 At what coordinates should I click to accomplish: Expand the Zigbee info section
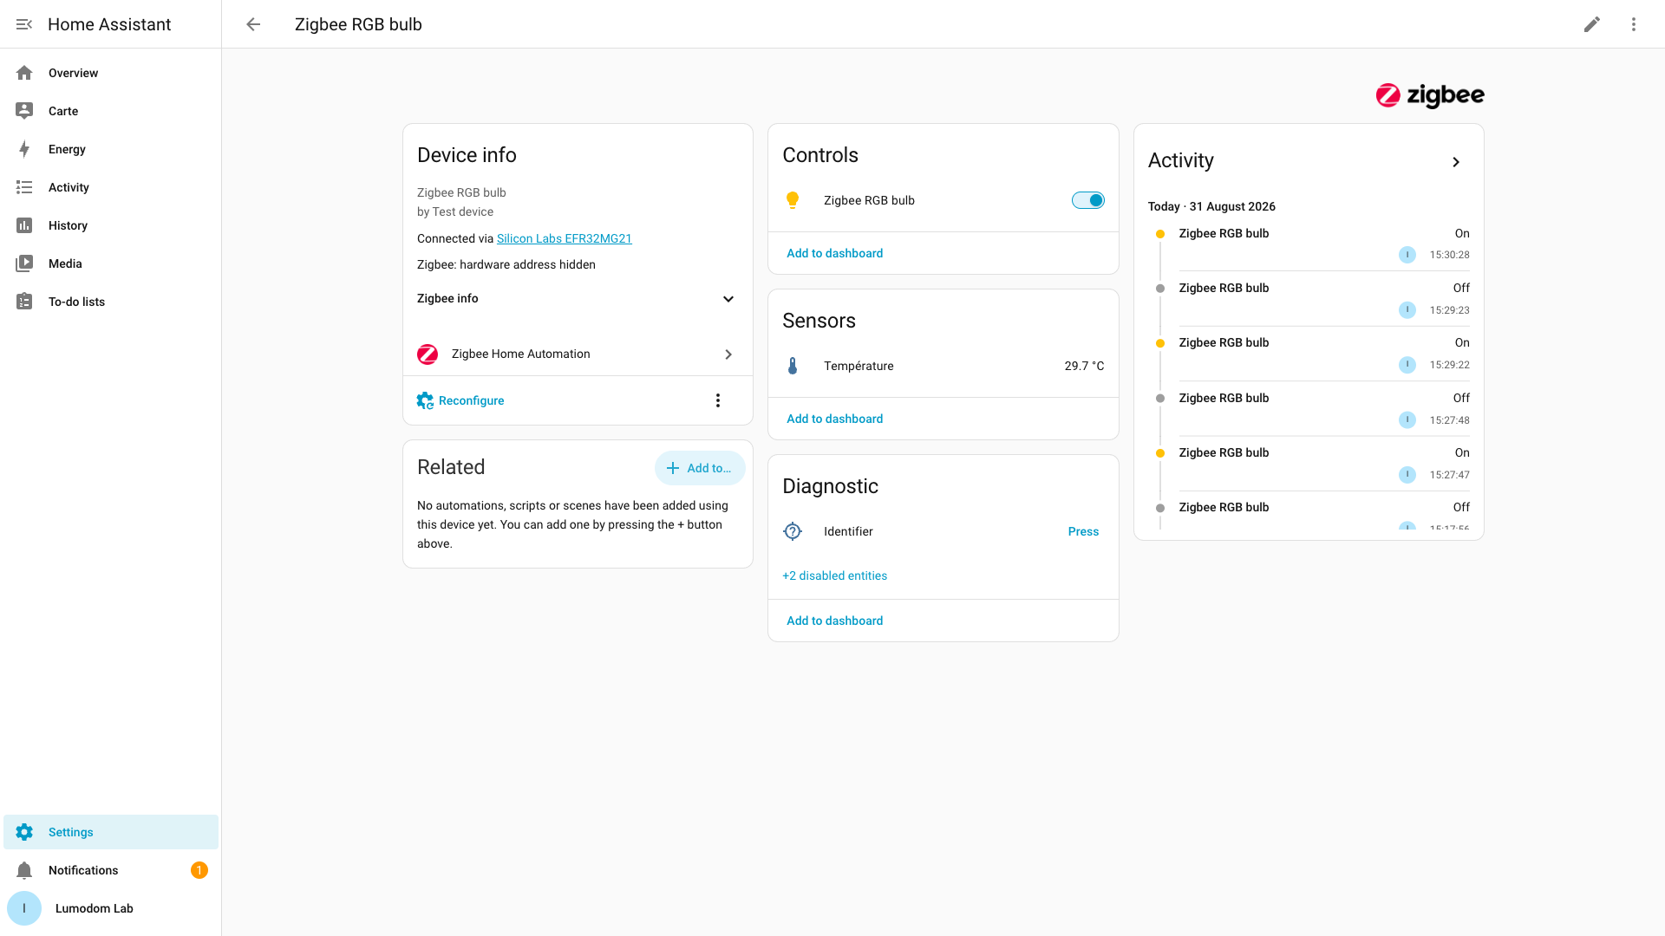[x=578, y=298]
